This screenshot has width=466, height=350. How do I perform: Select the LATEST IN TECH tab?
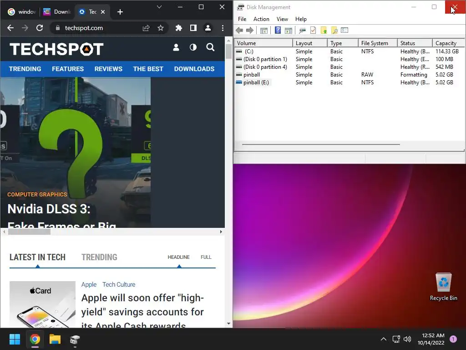click(x=37, y=257)
